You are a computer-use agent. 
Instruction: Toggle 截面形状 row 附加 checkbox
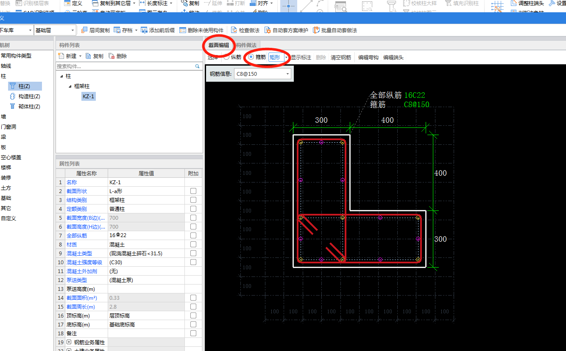click(193, 191)
